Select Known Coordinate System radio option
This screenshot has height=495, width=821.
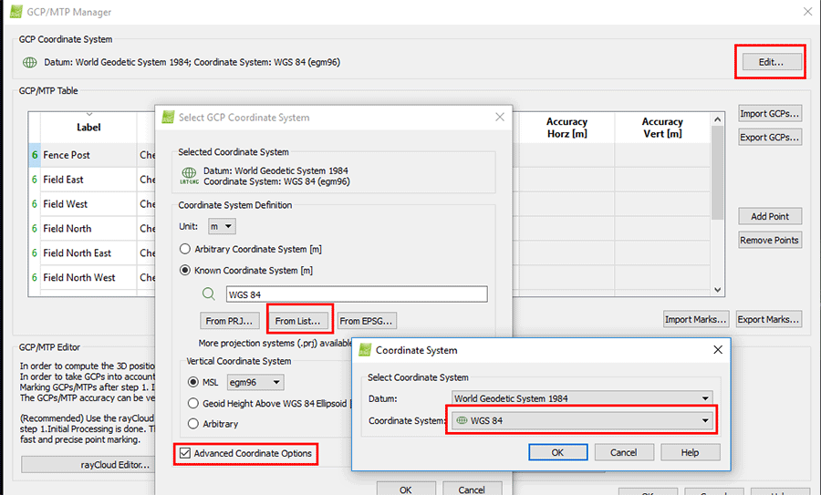186,270
